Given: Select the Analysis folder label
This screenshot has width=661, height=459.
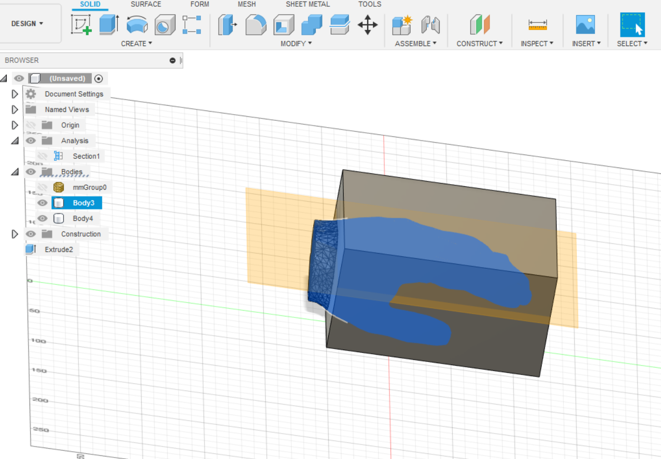Looking at the screenshot, I should click(75, 141).
